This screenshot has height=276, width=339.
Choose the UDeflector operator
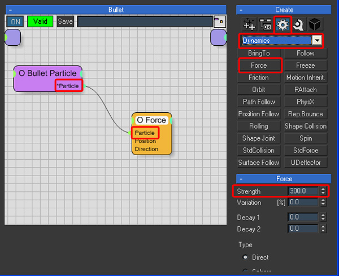click(306, 163)
